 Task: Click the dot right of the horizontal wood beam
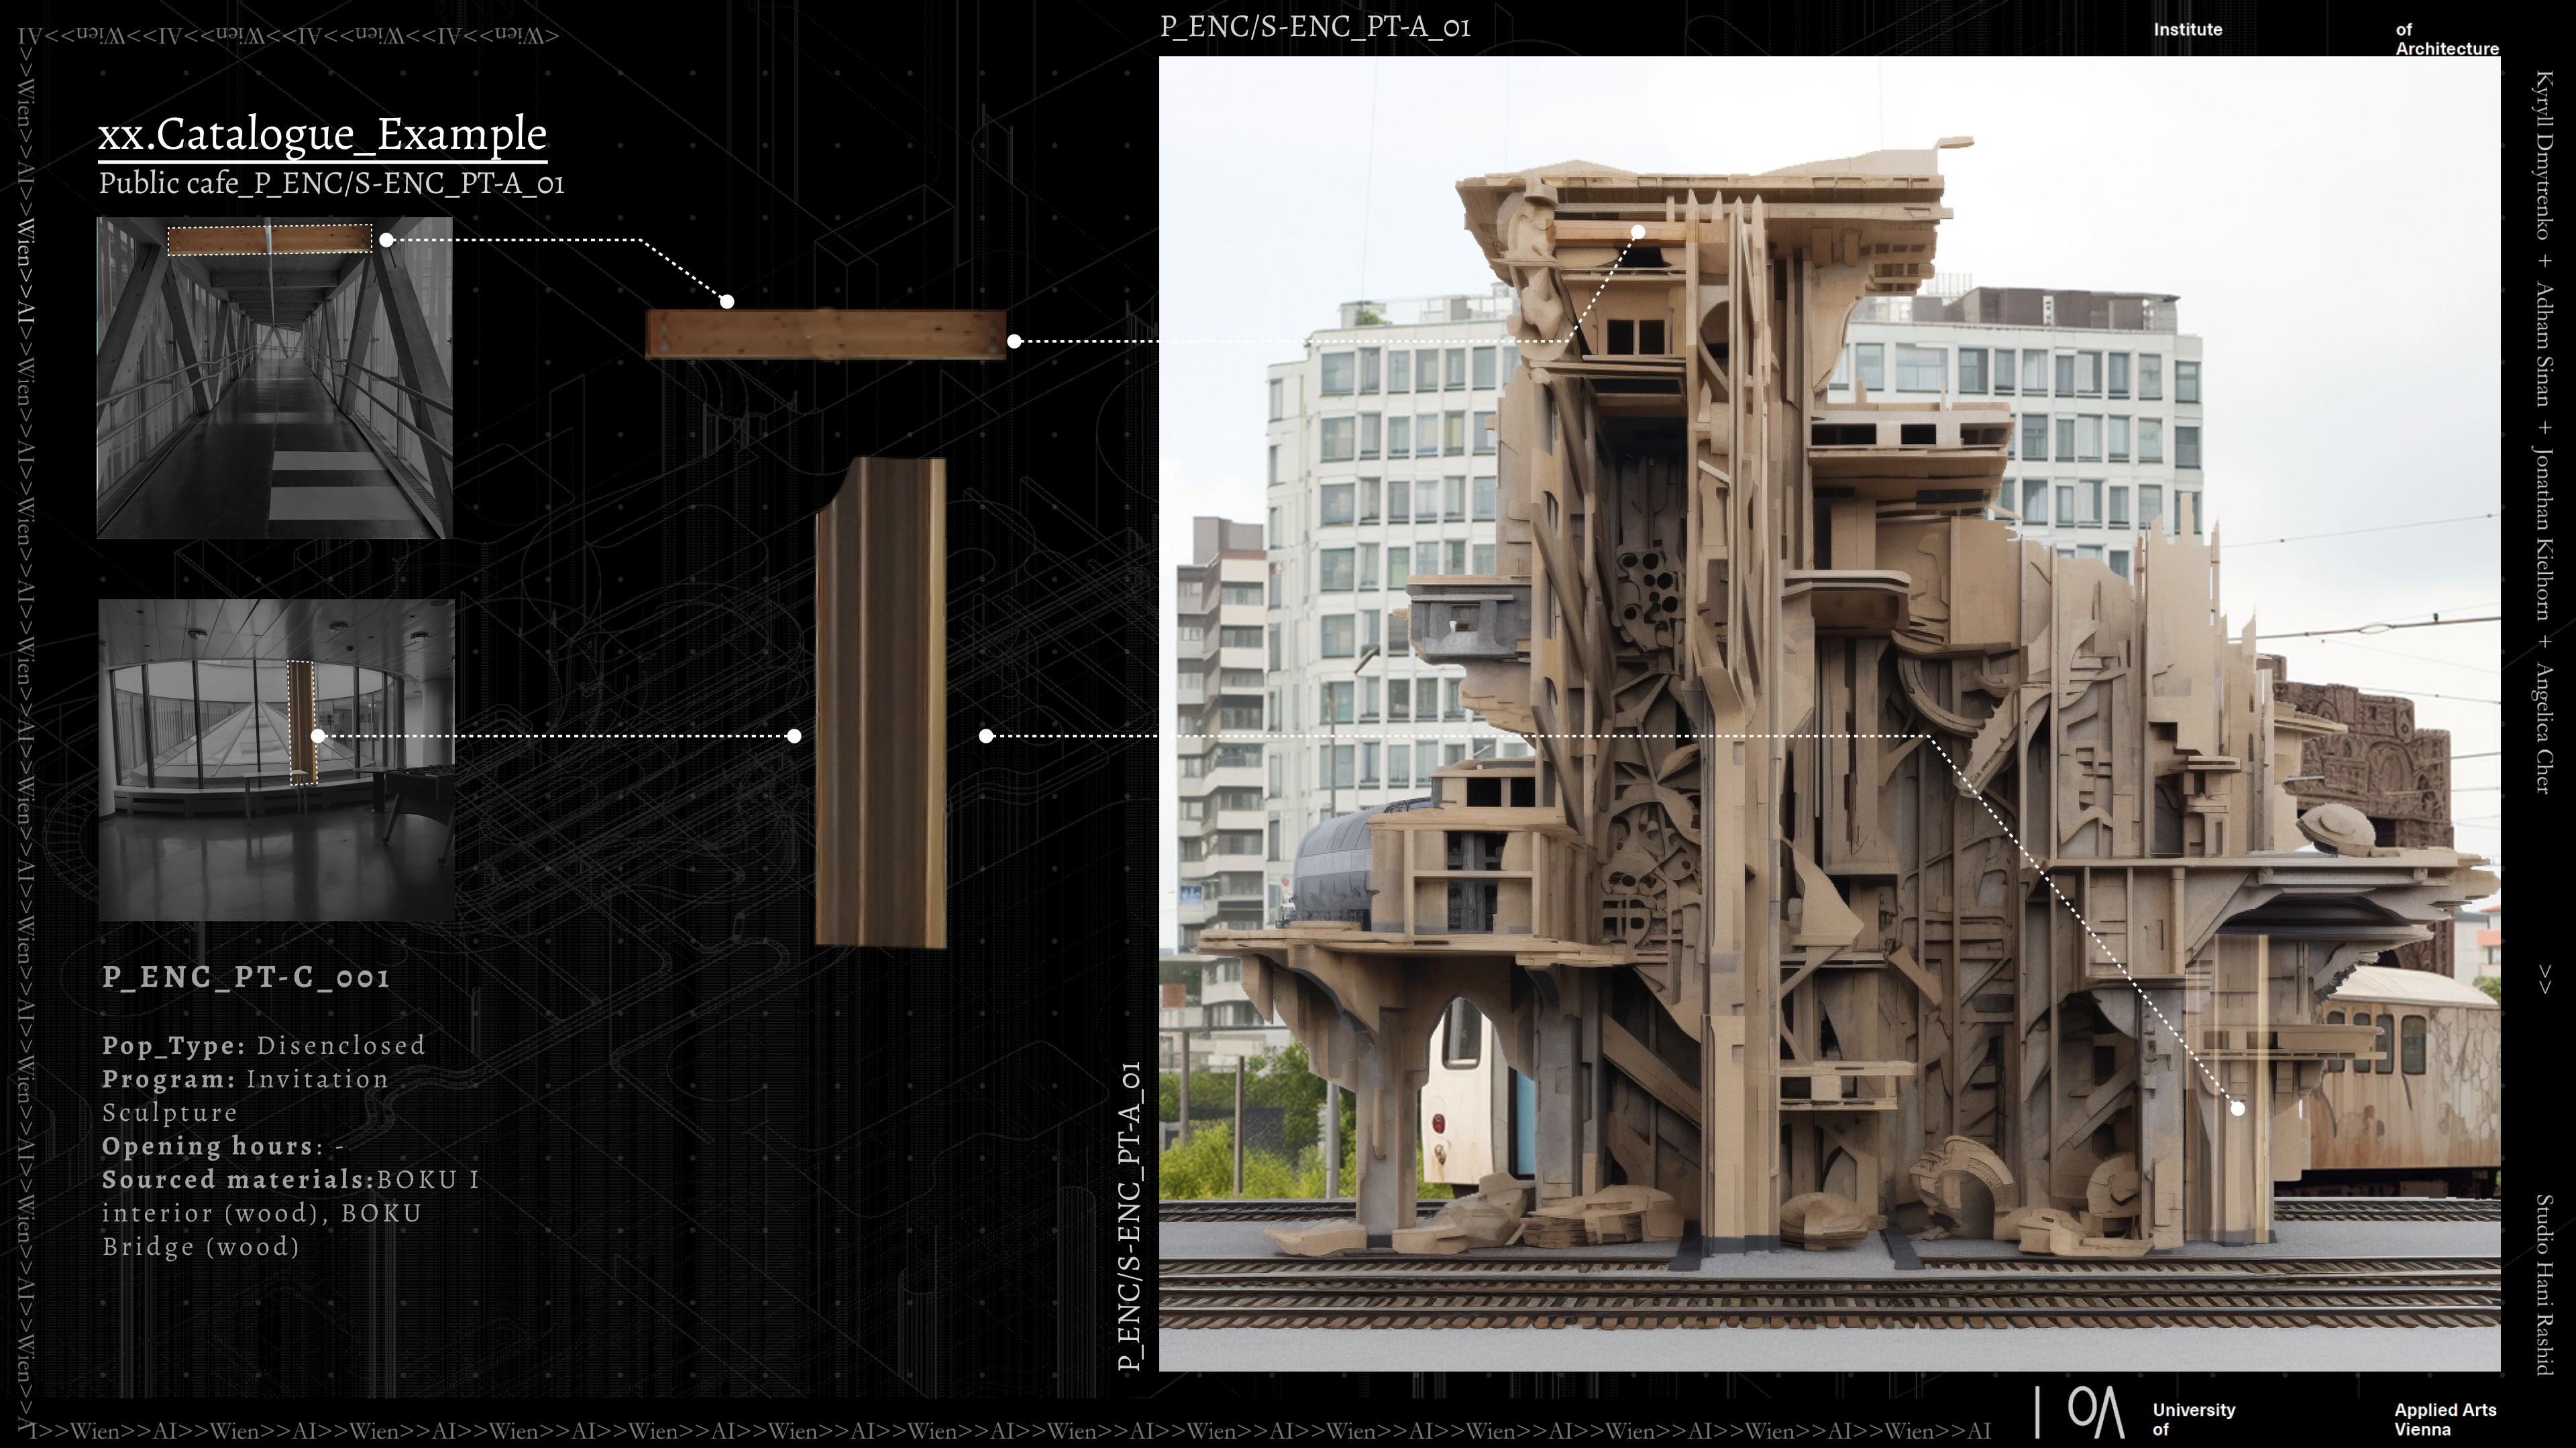(1014, 341)
